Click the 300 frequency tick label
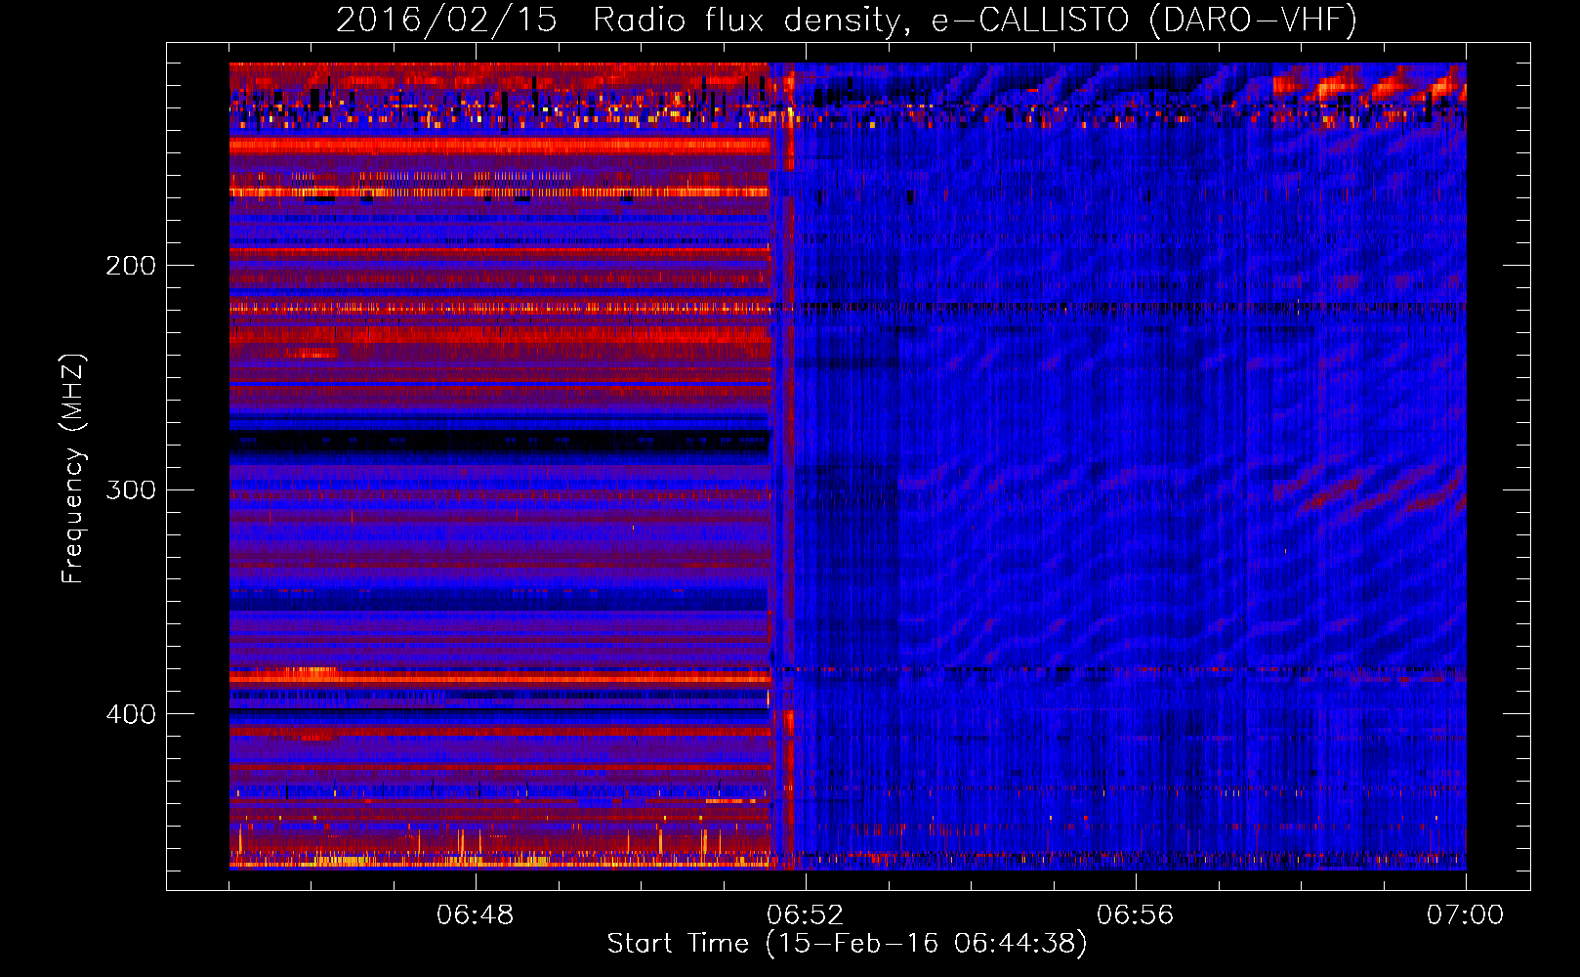1580x977 pixels. (x=131, y=489)
